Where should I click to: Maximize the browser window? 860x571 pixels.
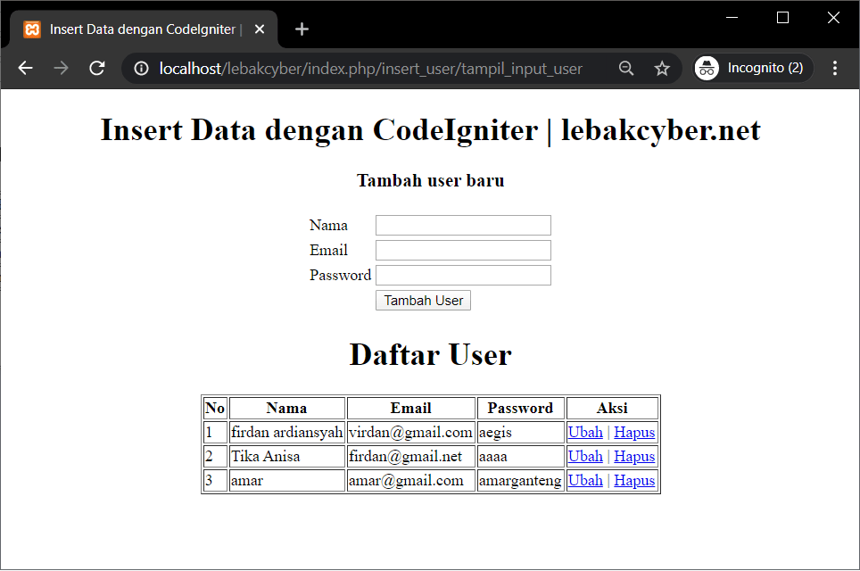[782, 18]
